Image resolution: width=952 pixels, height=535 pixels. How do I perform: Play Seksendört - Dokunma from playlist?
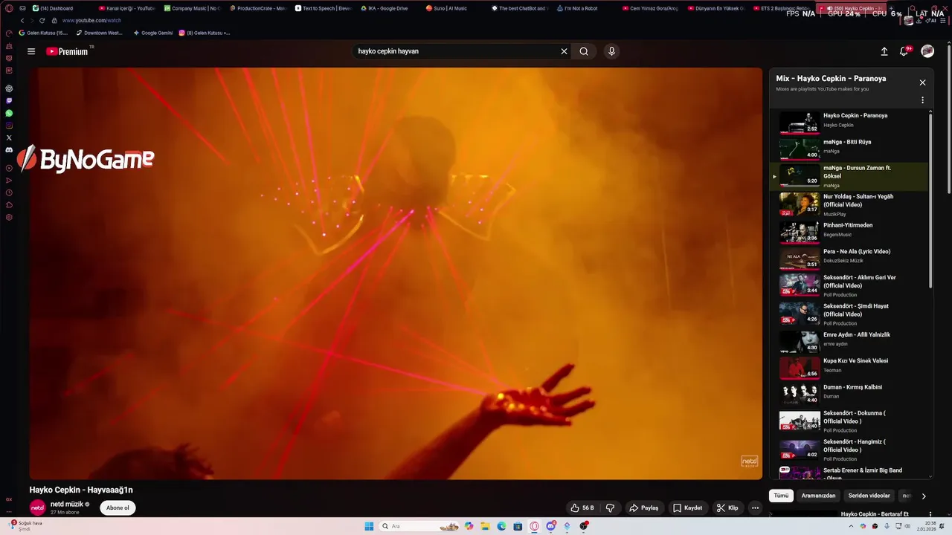coord(850,421)
